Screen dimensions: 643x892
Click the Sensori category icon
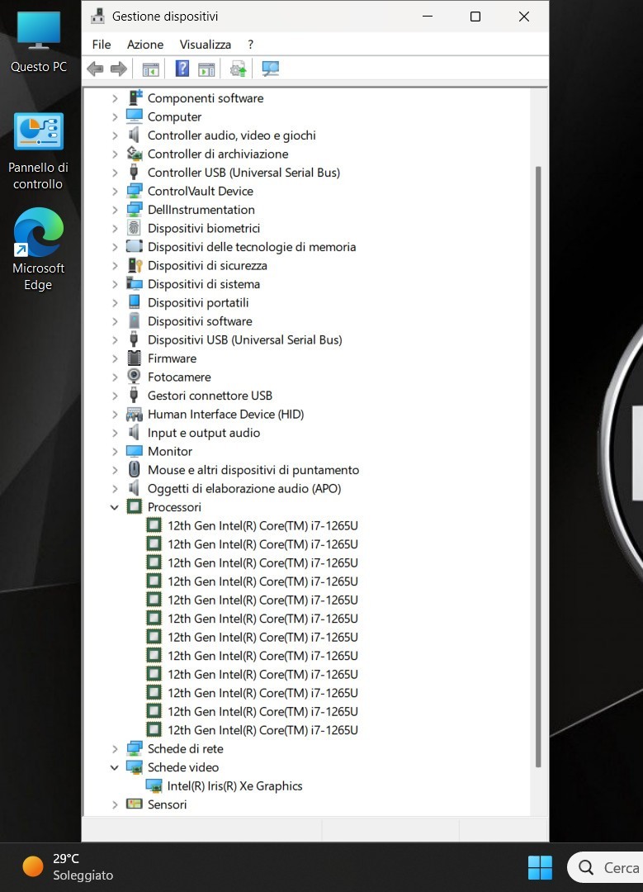(x=135, y=804)
